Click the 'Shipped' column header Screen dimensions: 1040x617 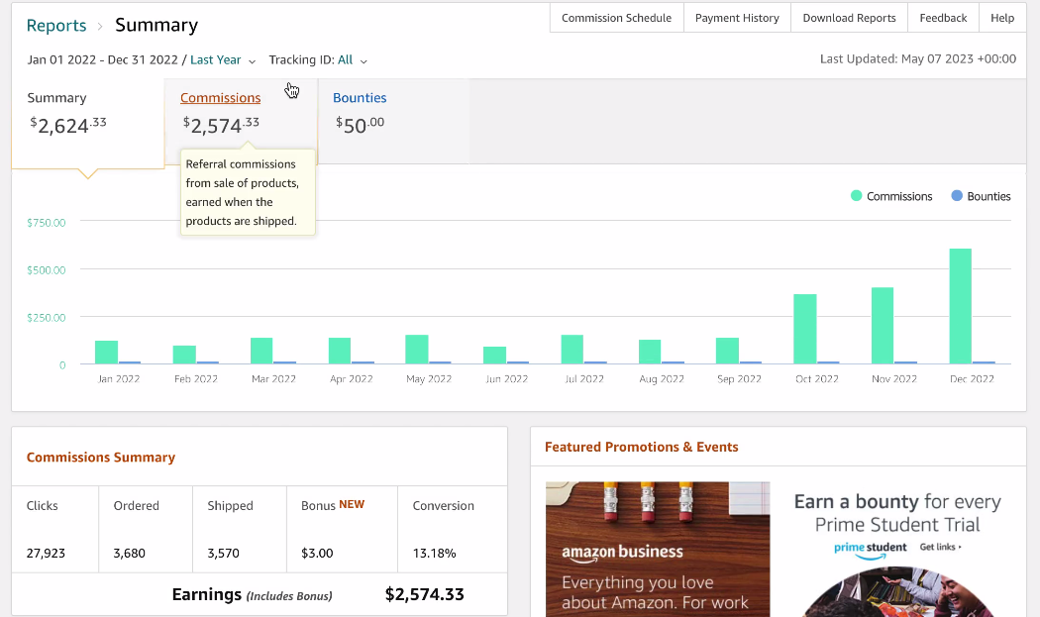230,505
